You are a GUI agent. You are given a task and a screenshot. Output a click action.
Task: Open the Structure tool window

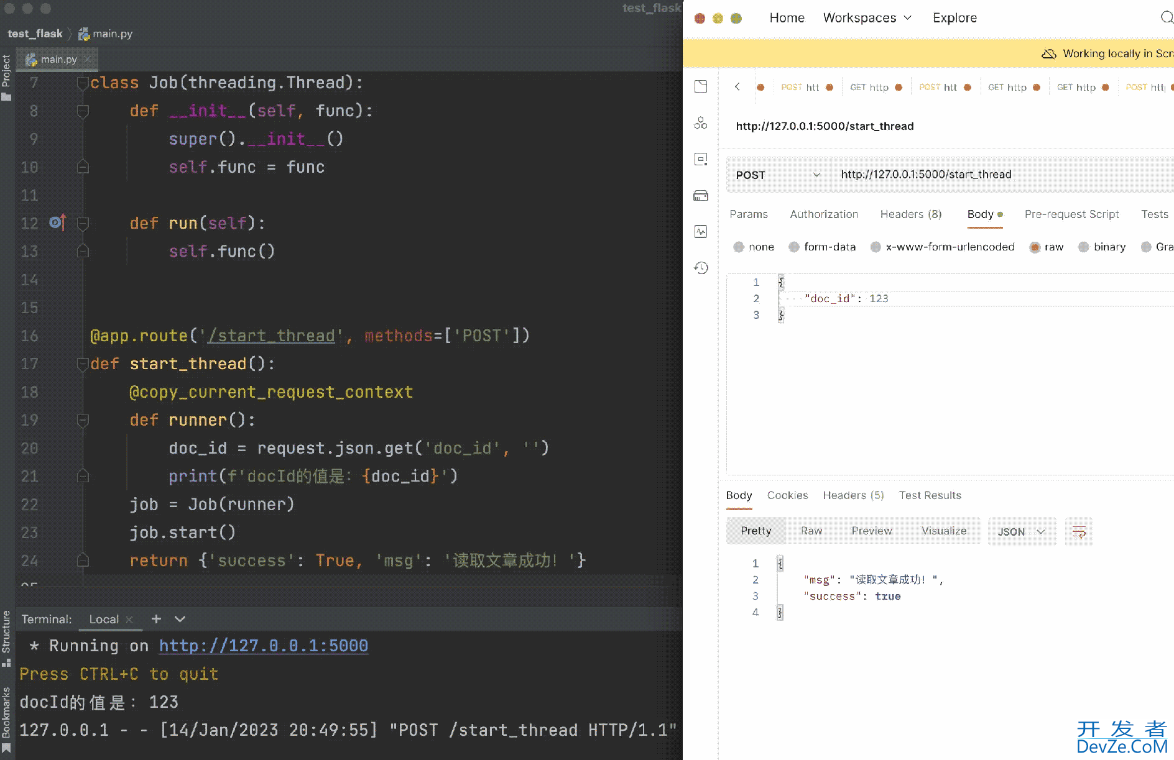[x=6, y=638]
